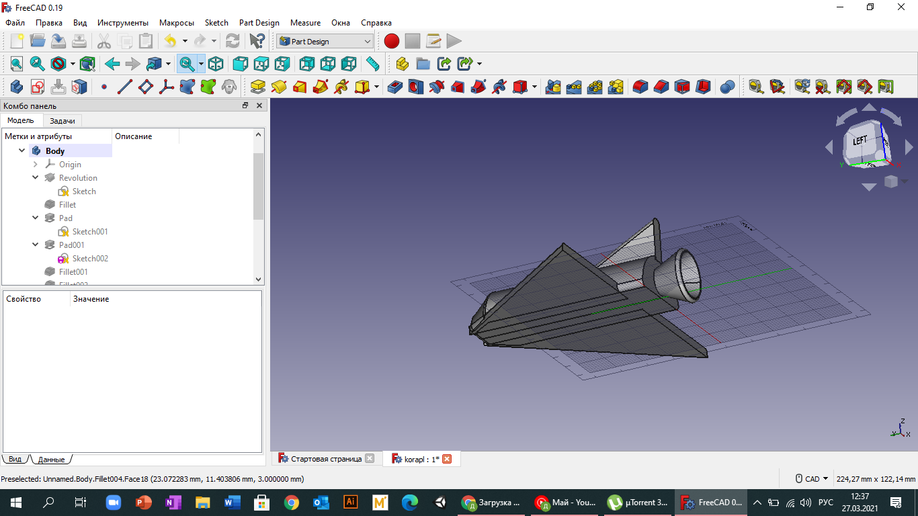This screenshot has width=918, height=516.
Task: Click Fit all contents view icon
Action: pyautogui.click(x=16, y=64)
